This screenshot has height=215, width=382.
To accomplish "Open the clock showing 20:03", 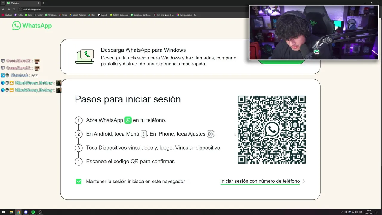I will (x=369, y=212).
